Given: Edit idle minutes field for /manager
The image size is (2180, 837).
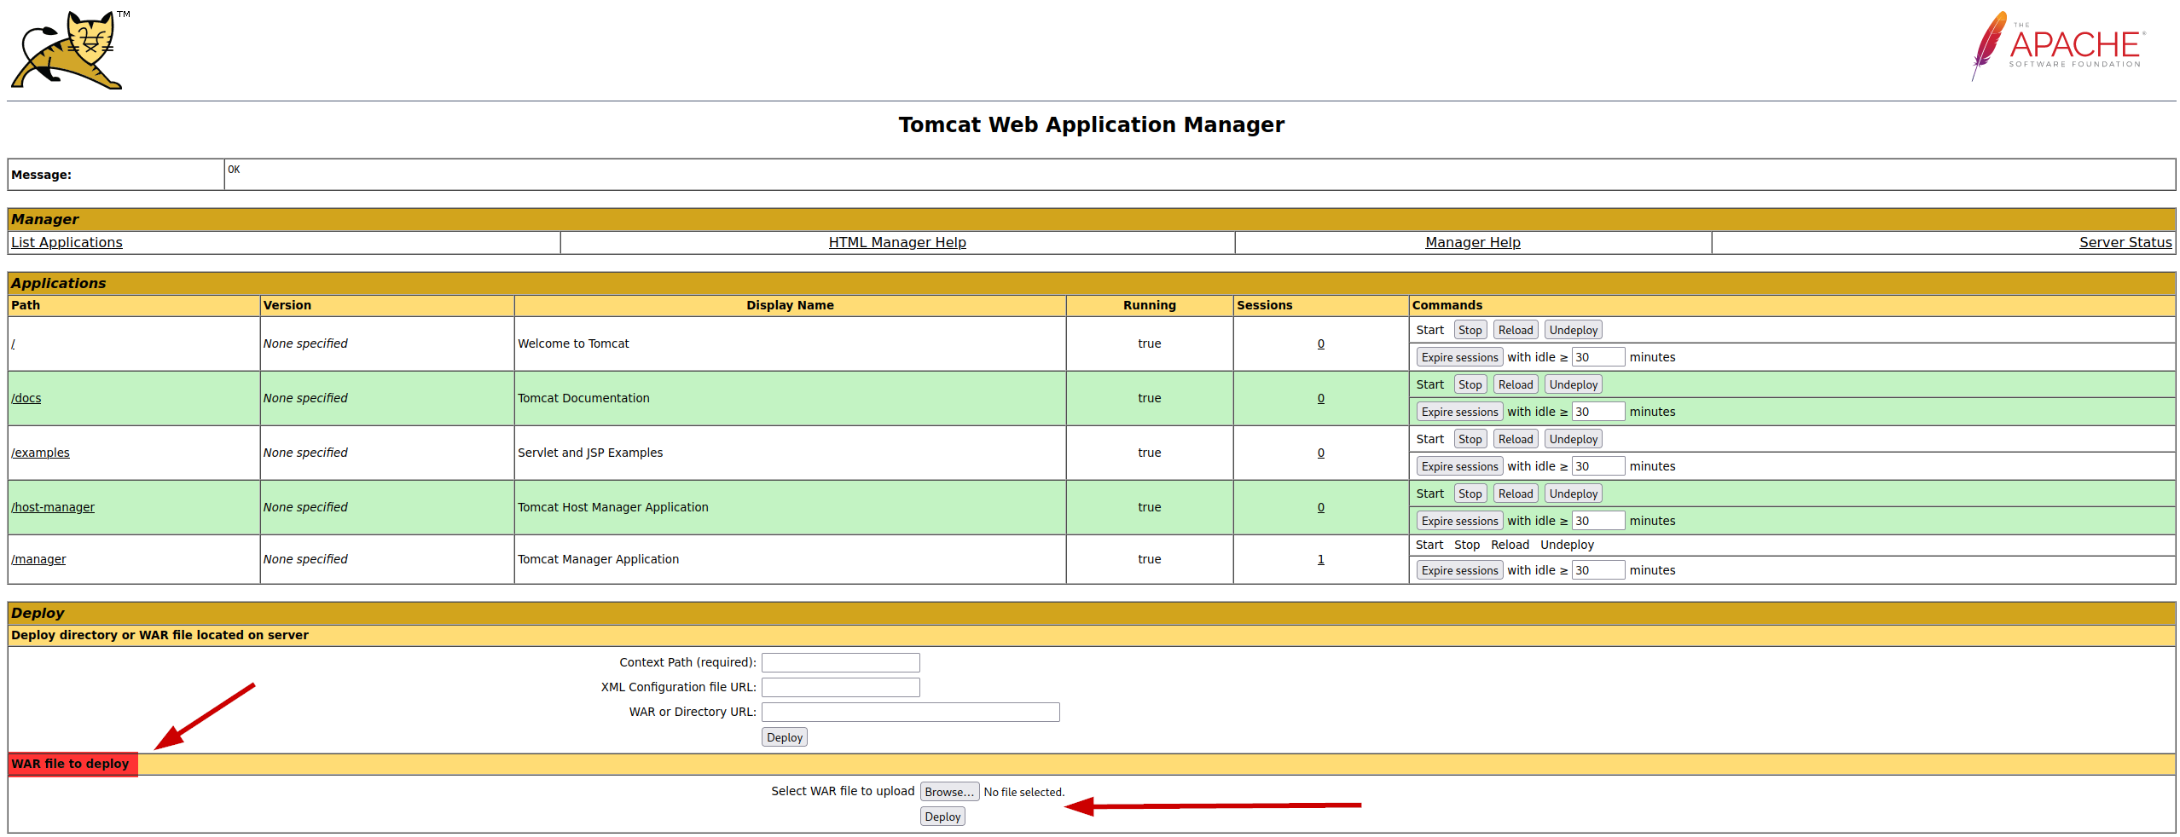Looking at the screenshot, I should click(x=1598, y=570).
